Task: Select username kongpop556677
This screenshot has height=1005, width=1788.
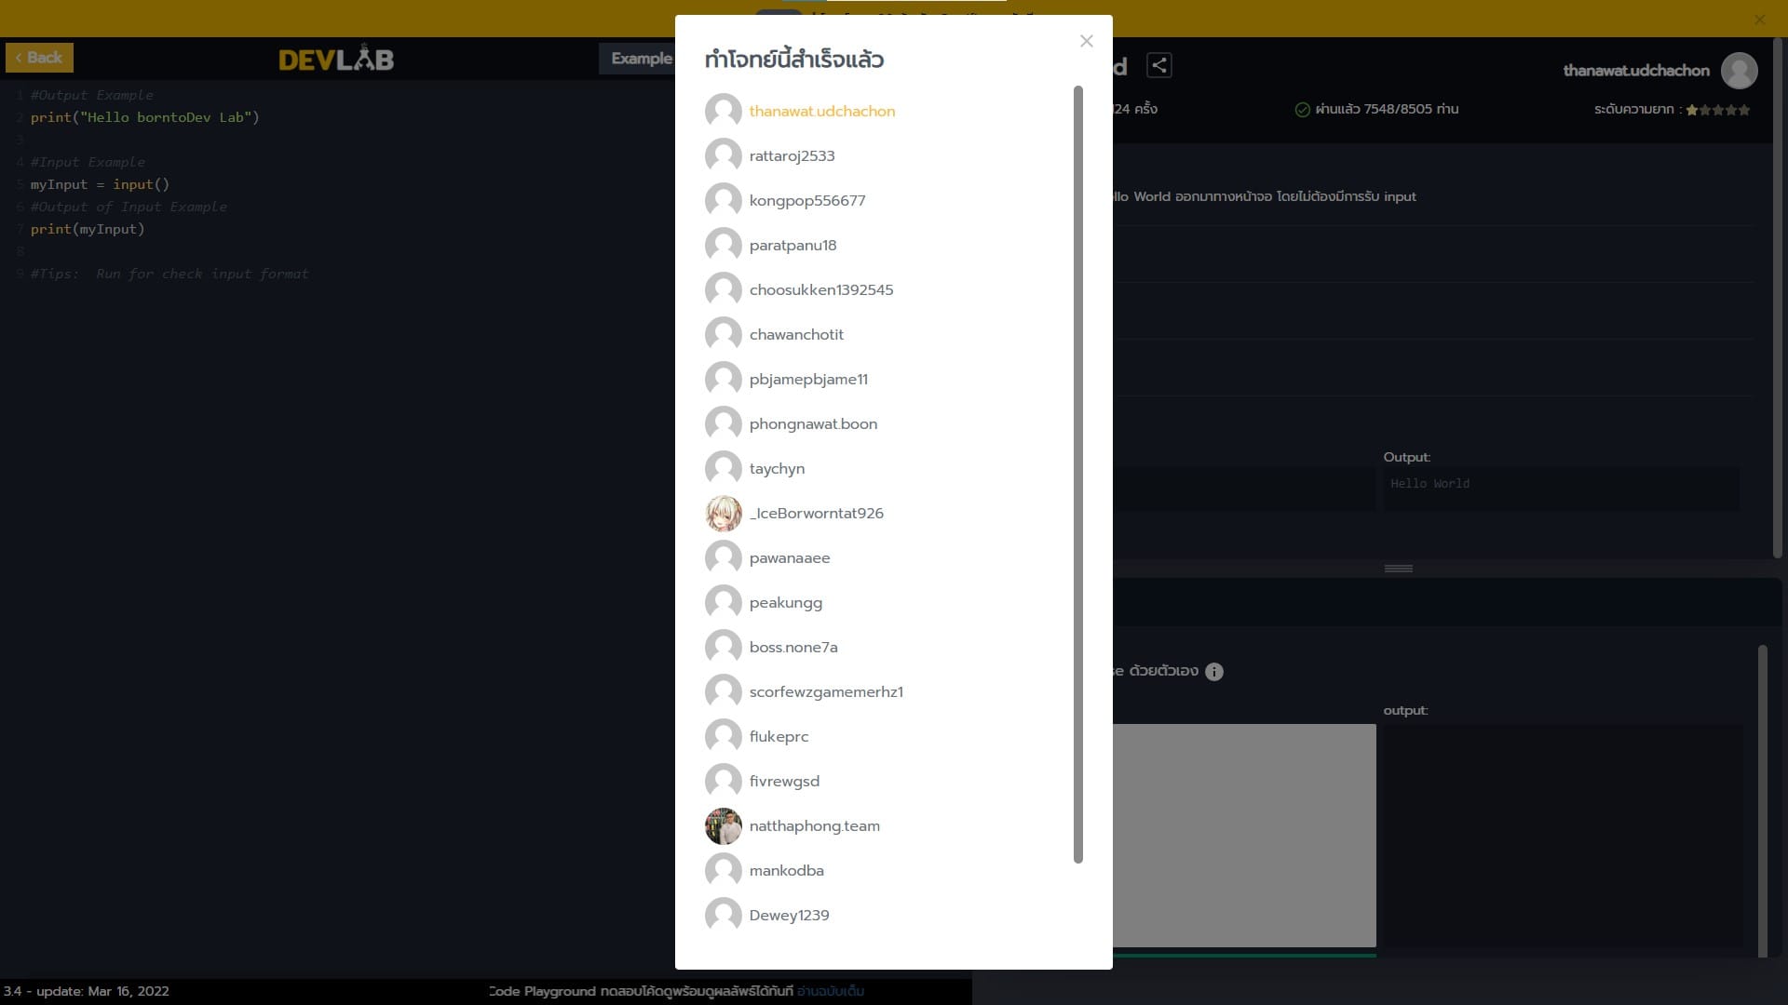Action: [807, 200]
